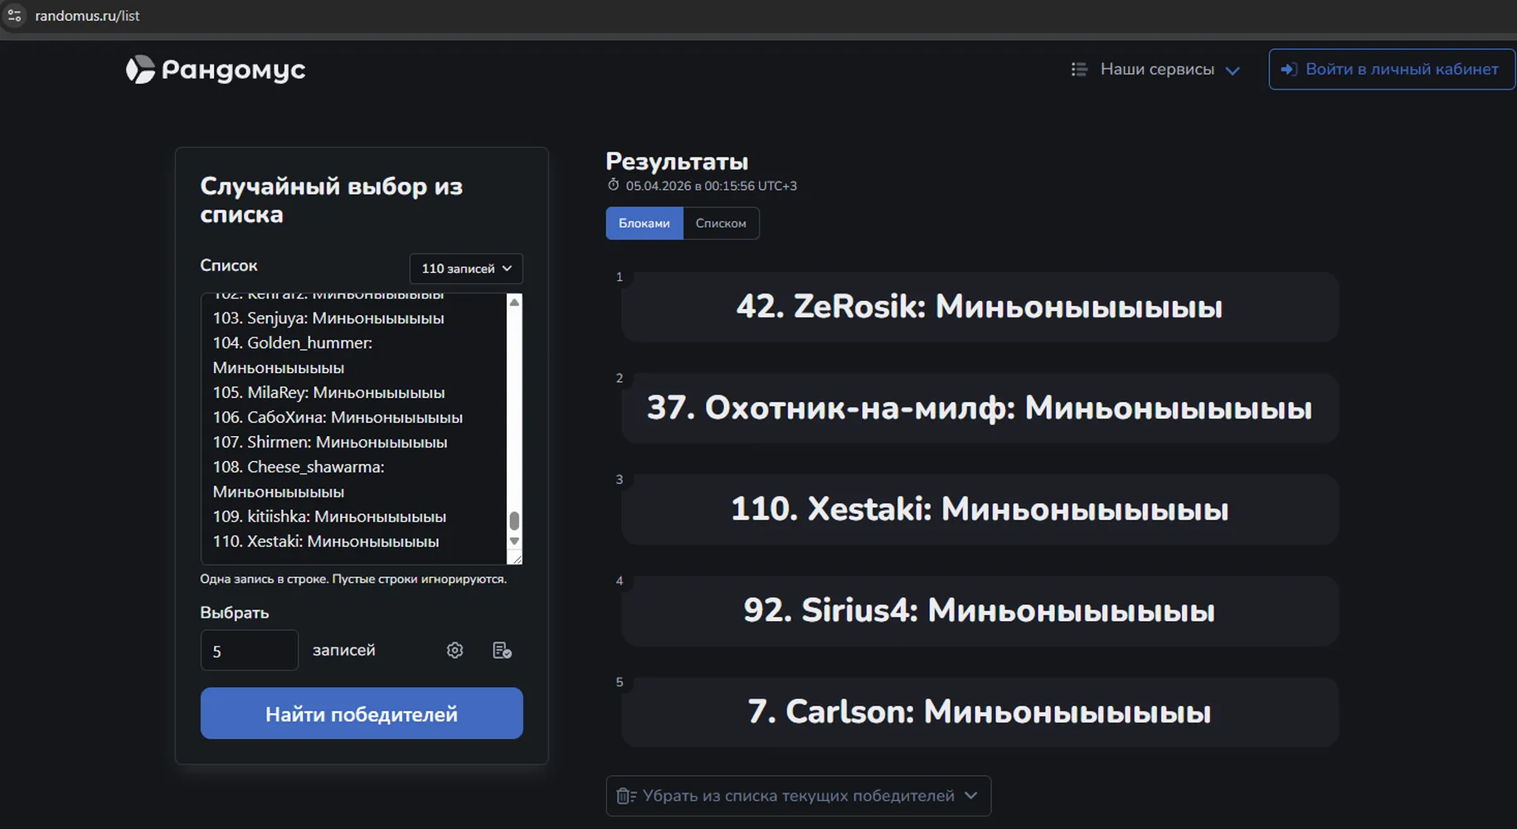The width and height of the screenshot is (1517, 829).
Task: Switch results view to Блоками
Action: 644,223
